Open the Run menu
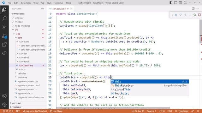Image resolution: width=202 pixels, height=113 pixels. tap(49, 3)
